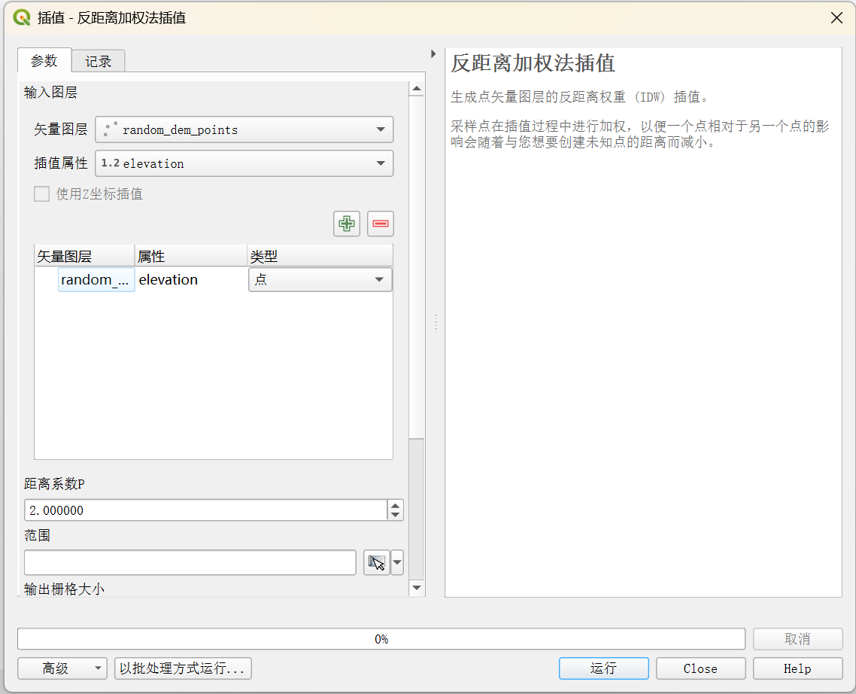
Task: Open the 插值属性 elevation dropdown
Action: (x=244, y=163)
